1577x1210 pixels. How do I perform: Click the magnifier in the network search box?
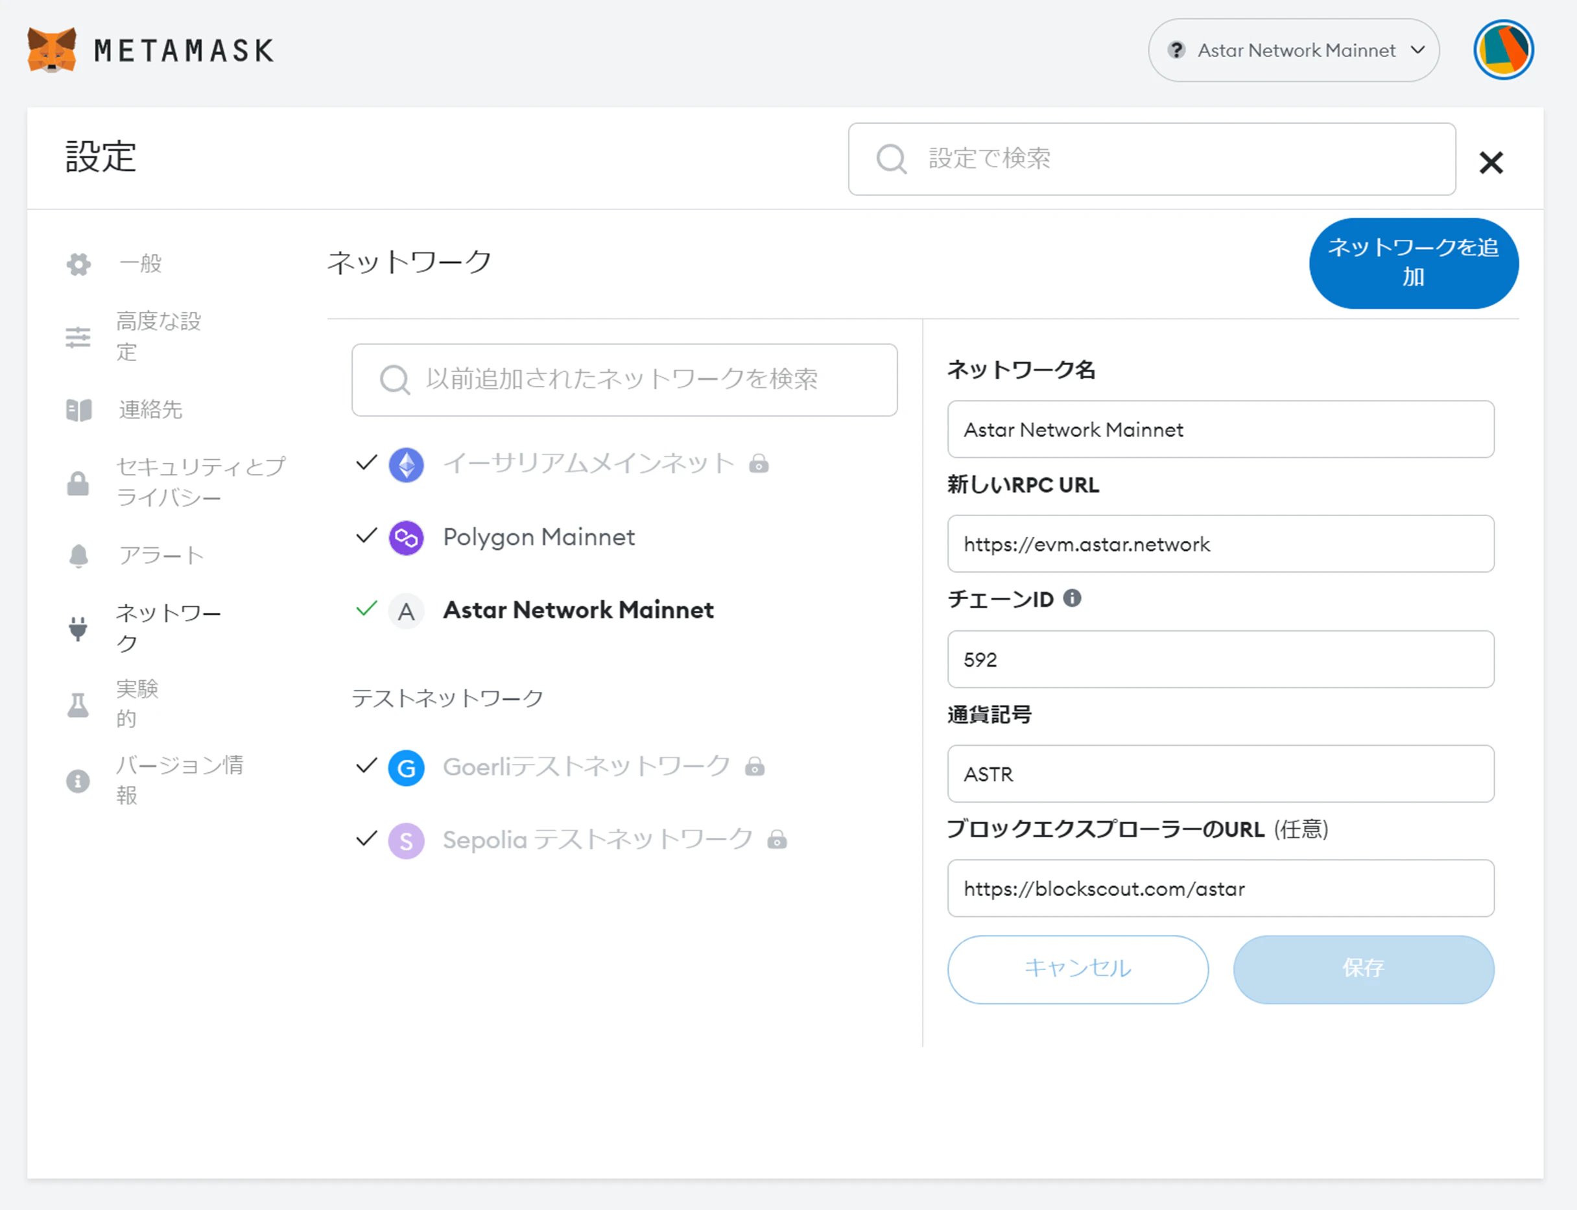(395, 379)
